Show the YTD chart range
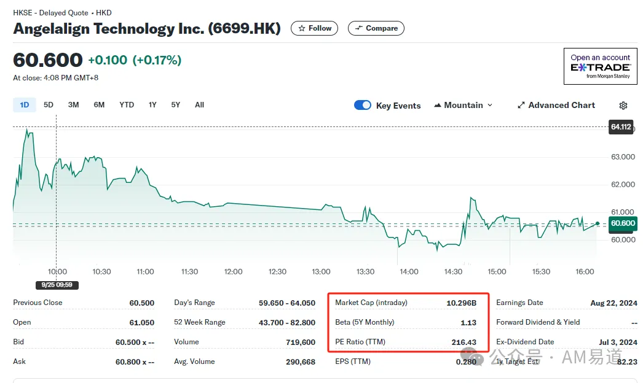643x383 pixels. (127, 105)
